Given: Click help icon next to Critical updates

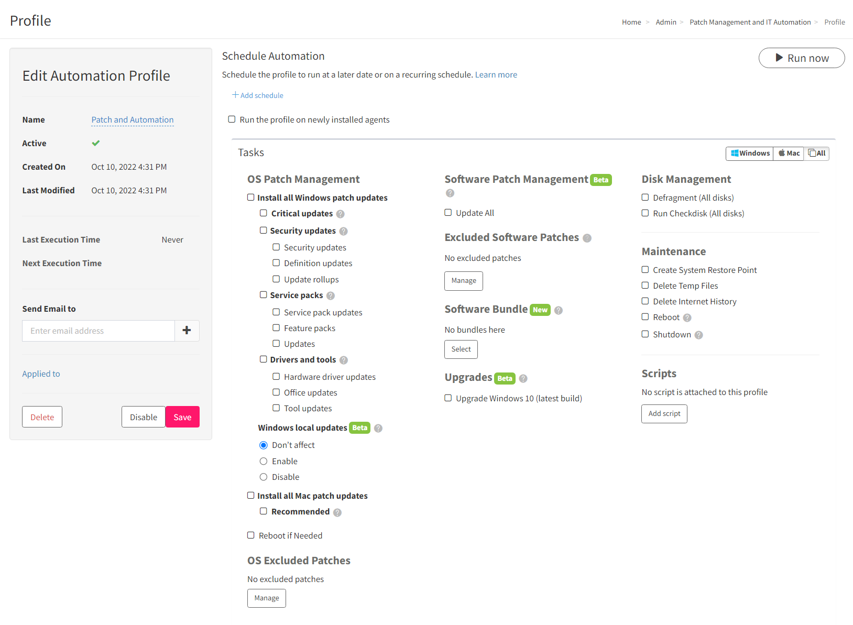Looking at the screenshot, I should [x=341, y=214].
